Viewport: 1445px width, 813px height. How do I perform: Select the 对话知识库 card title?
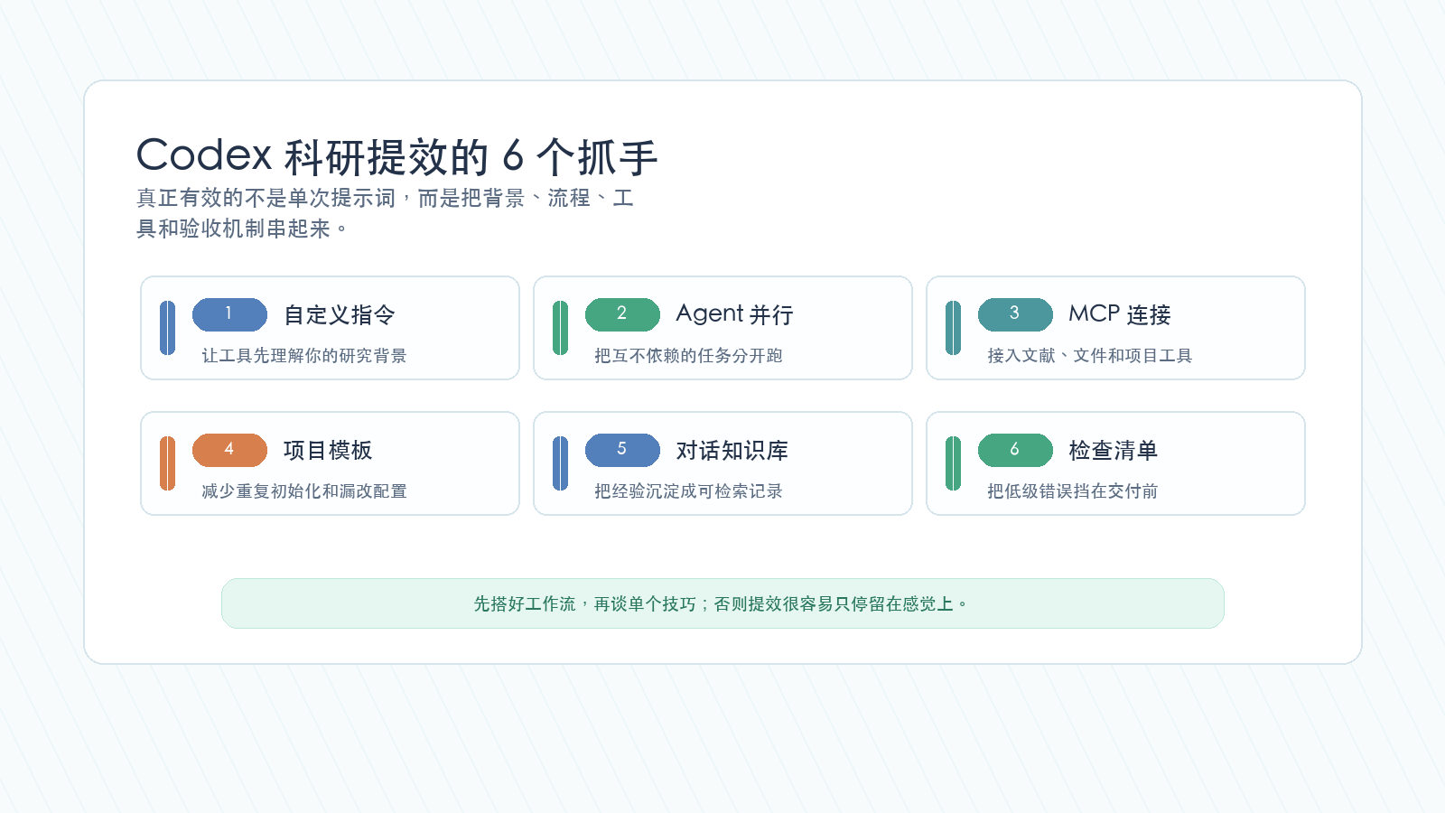732,450
